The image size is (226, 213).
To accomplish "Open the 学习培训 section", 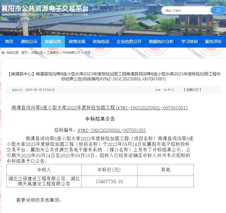I will tap(189, 41).
